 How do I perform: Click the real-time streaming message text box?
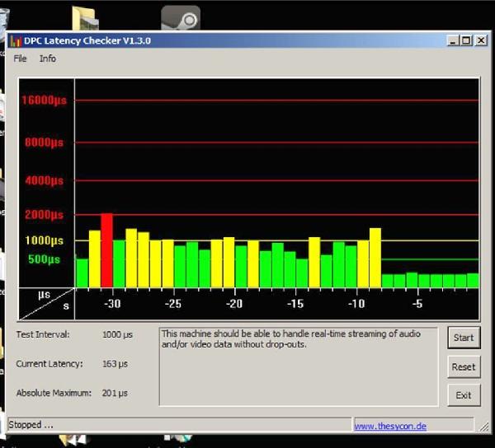point(299,366)
